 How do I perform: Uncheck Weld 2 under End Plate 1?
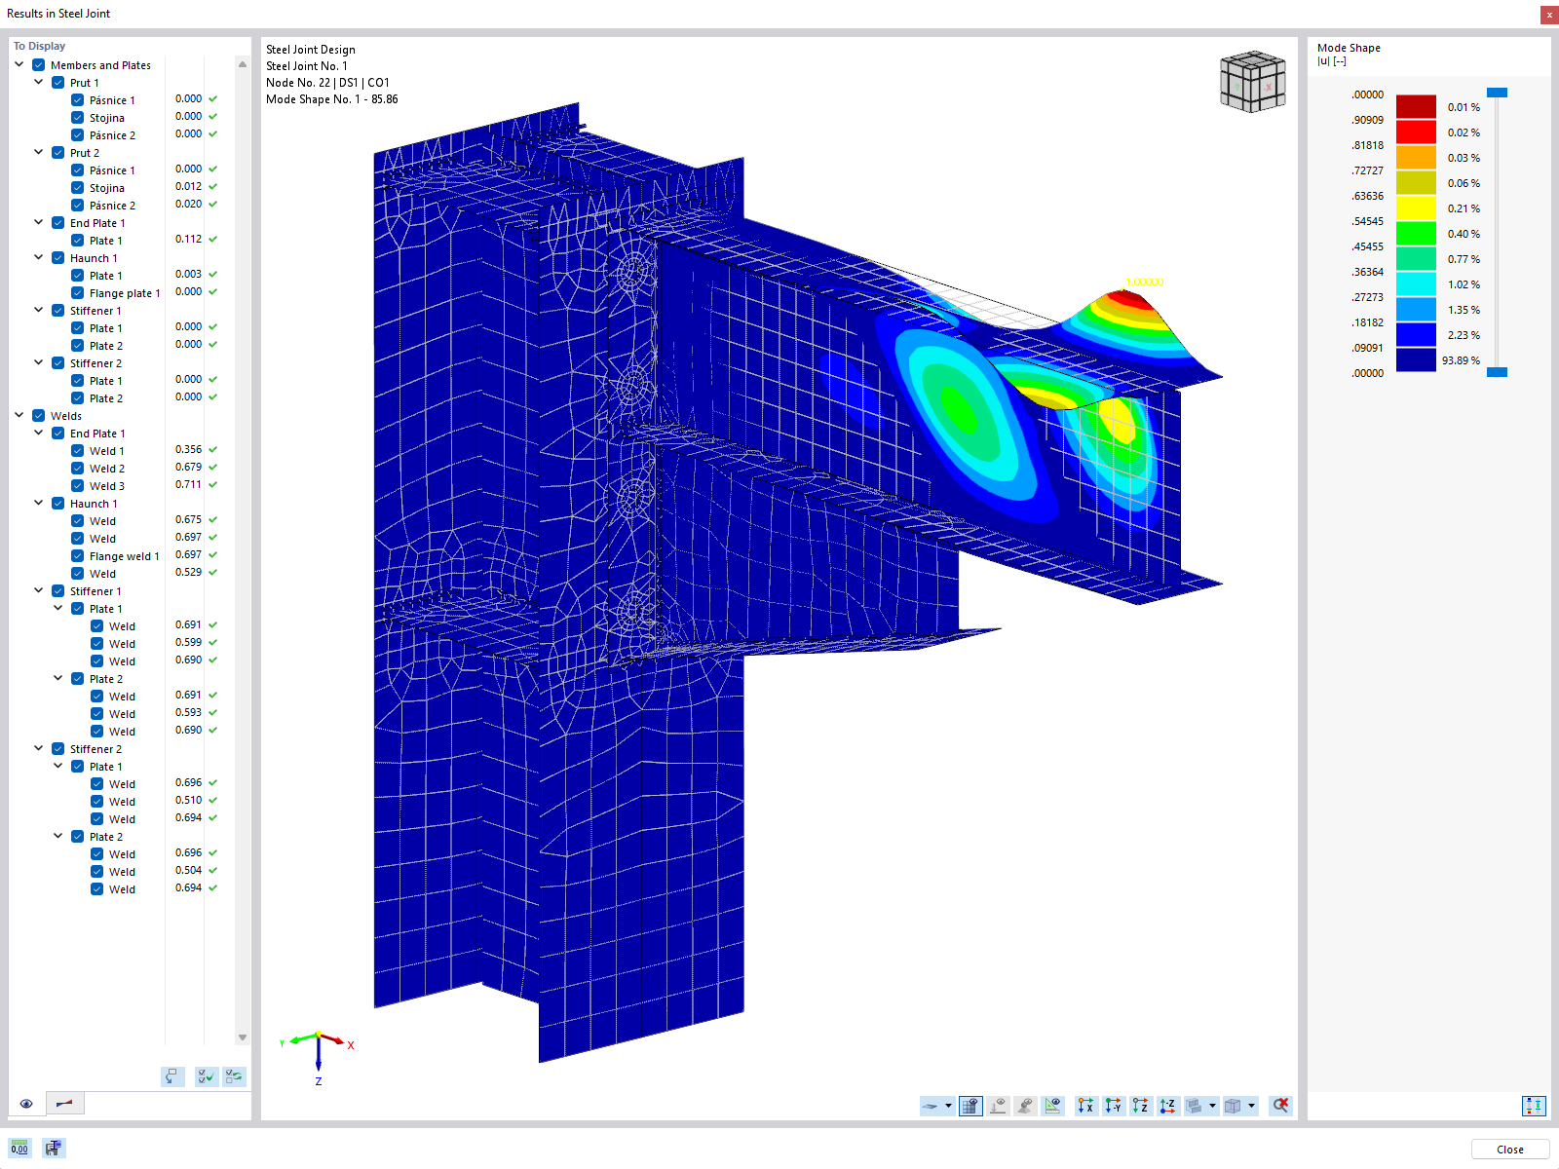pyautogui.click(x=78, y=469)
